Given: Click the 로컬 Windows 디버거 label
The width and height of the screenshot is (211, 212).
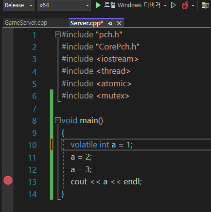Looking at the screenshot, I should (x=132, y=5).
